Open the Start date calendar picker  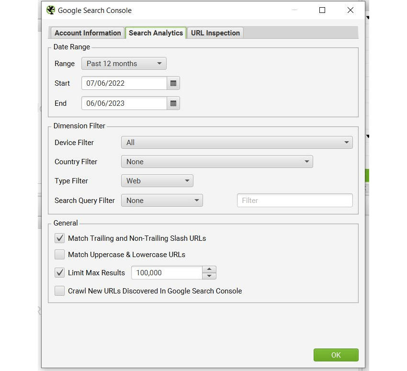pyautogui.click(x=173, y=83)
